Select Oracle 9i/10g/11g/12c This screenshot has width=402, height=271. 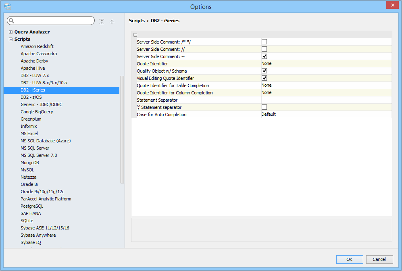(42, 192)
